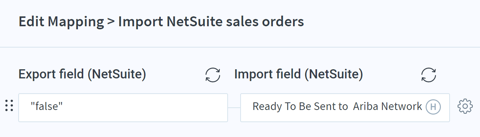Screen dimensions: 480x137
Task: Click the connector line between mapping fields
Action: 234,108
